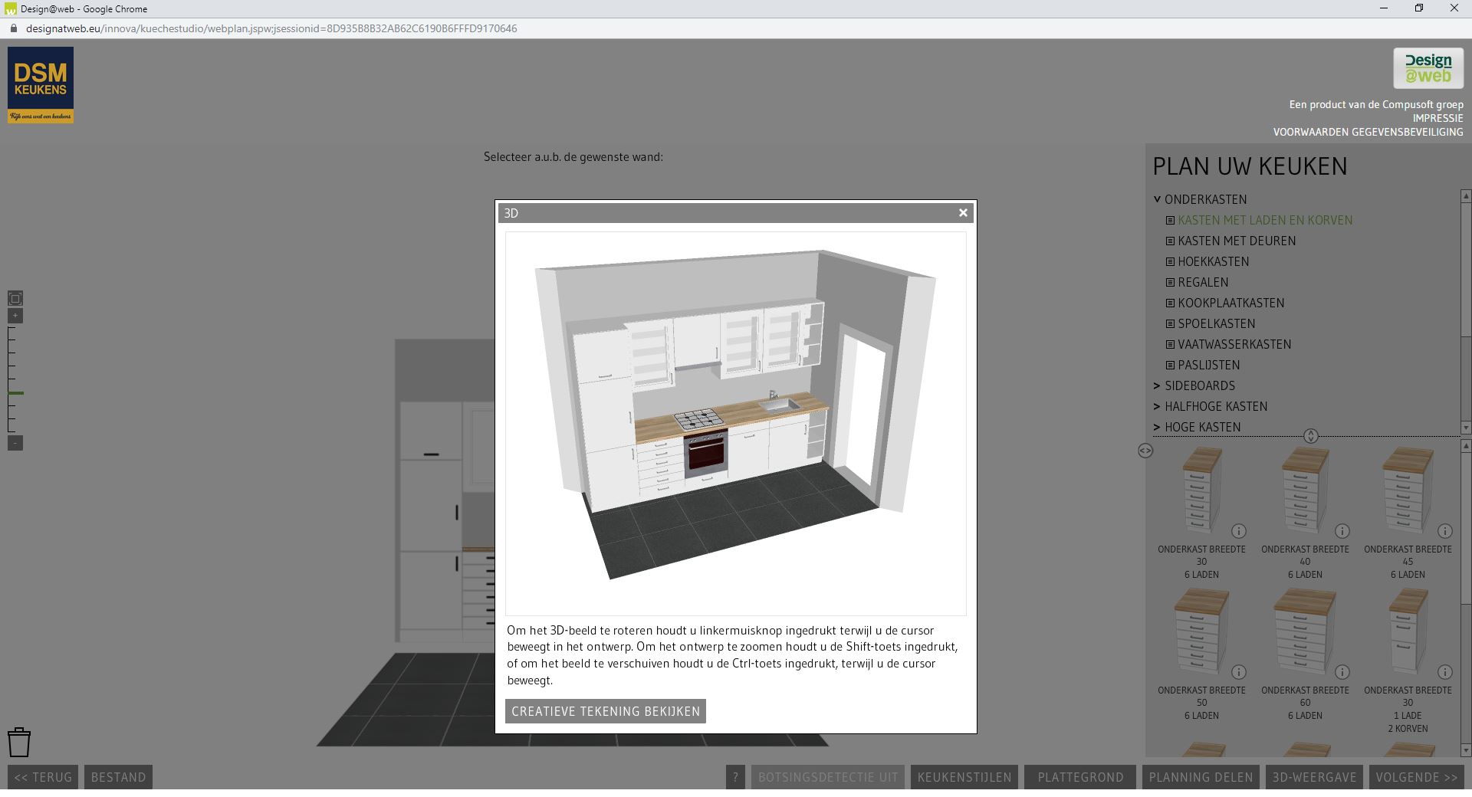Select Paslijsten subcategory
The image size is (1472, 797).
[x=1209, y=365]
